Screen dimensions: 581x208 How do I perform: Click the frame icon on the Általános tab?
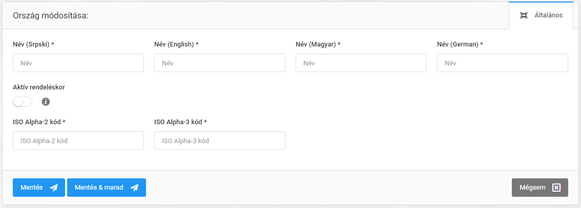(x=524, y=15)
